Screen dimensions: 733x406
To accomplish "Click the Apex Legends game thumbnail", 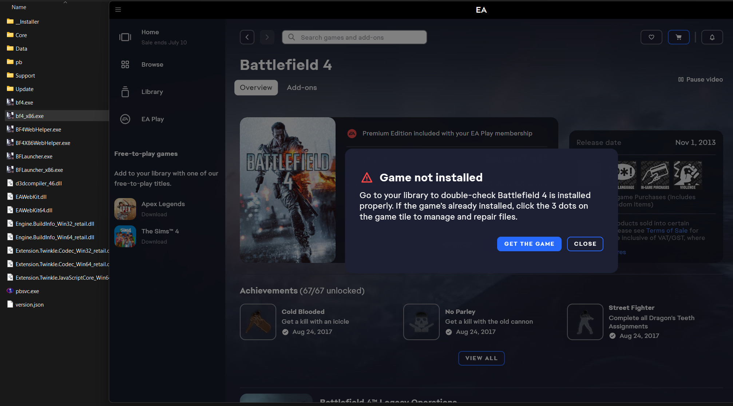I will [125, 209].
